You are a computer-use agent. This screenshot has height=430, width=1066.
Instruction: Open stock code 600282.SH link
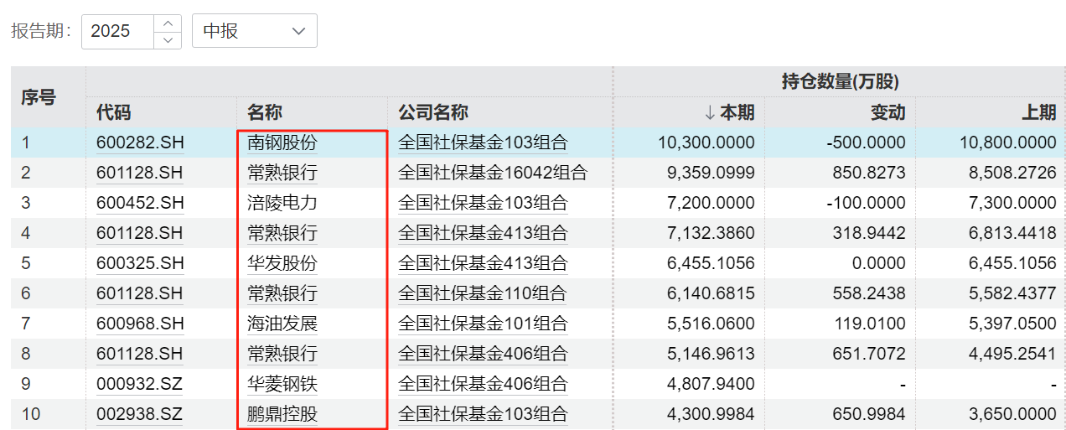[x=140, y=143]
